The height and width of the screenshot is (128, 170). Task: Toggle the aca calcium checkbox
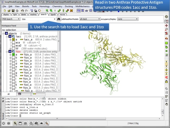point(13,43)
